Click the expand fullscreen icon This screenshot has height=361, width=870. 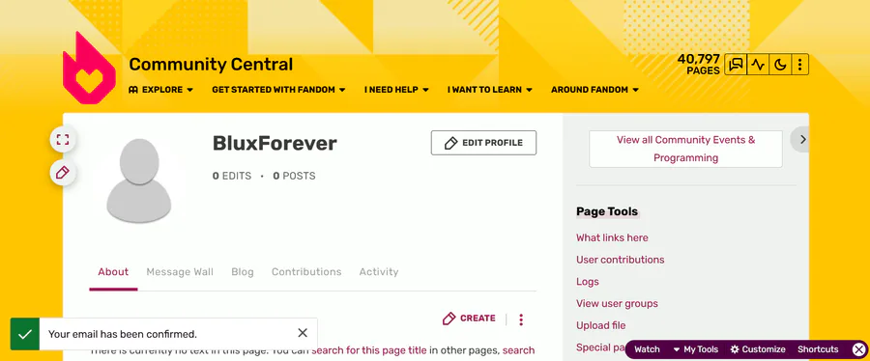(63, 139)
